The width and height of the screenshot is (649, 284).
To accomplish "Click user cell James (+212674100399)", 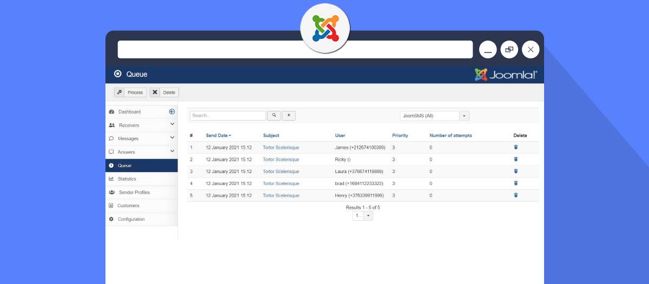I will coord(360,148).
